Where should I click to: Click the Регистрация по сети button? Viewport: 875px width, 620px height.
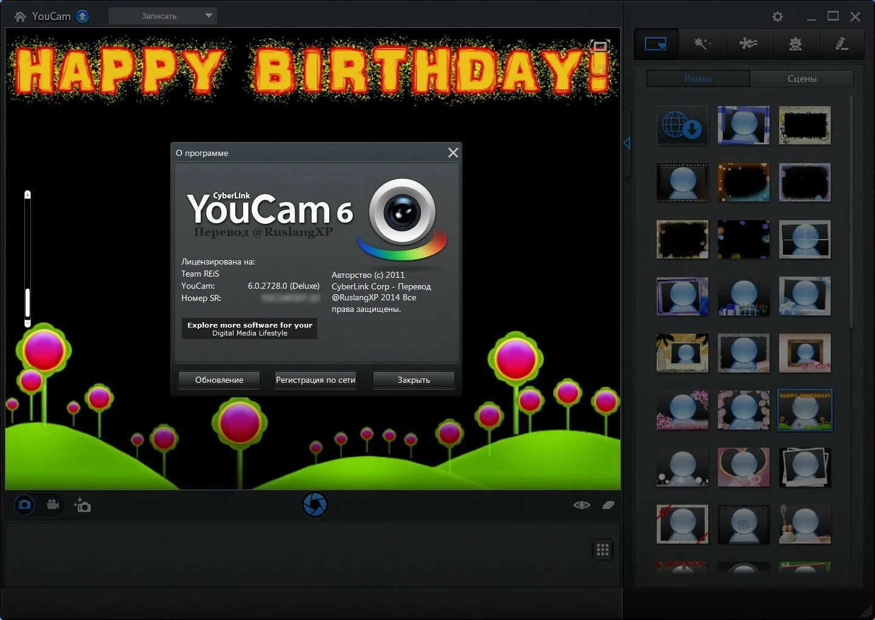click(x=315, y=380)
